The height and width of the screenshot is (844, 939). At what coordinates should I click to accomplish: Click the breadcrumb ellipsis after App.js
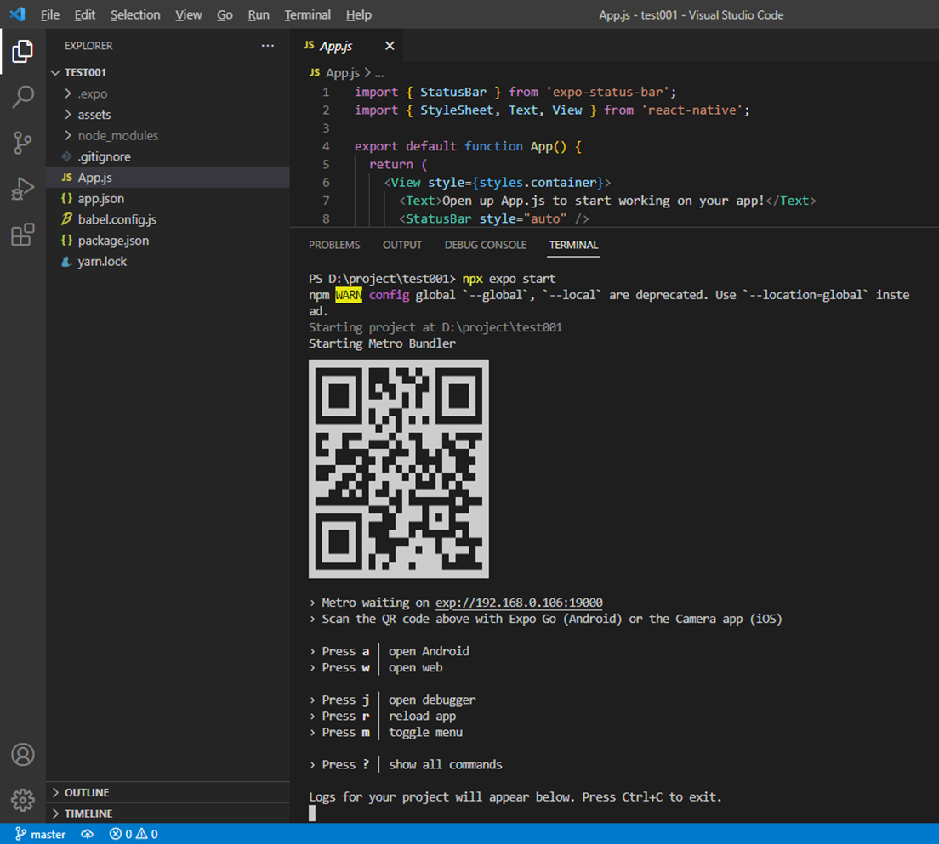point(379,74)
